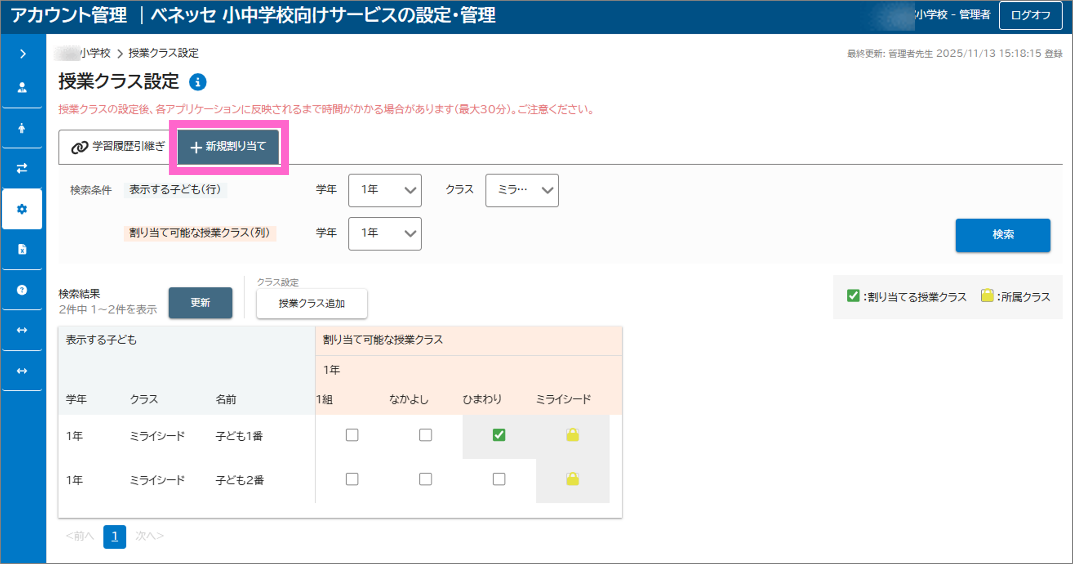Expand the left sidebar navigation
Screen dimensions: 1073x564
pos(22,54)
